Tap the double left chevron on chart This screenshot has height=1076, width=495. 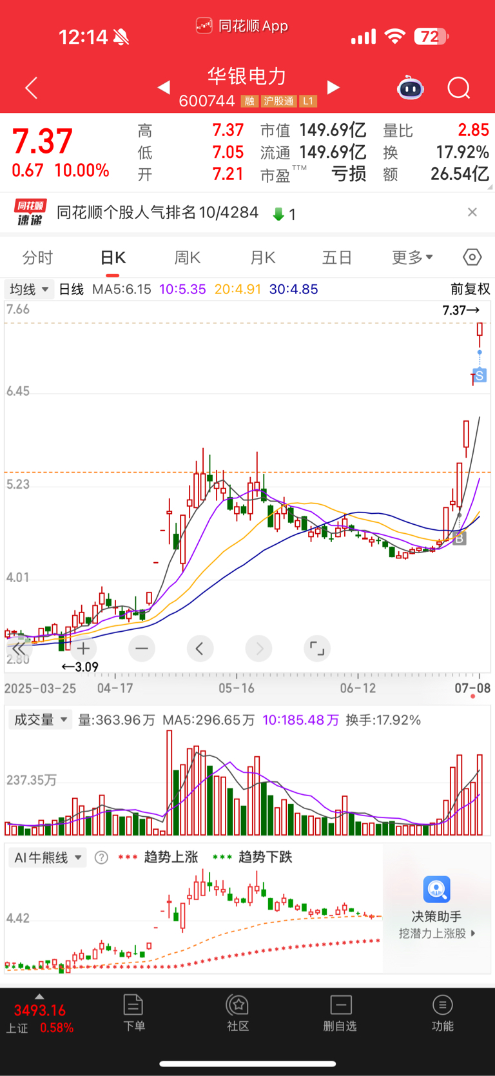coord(19,648)
